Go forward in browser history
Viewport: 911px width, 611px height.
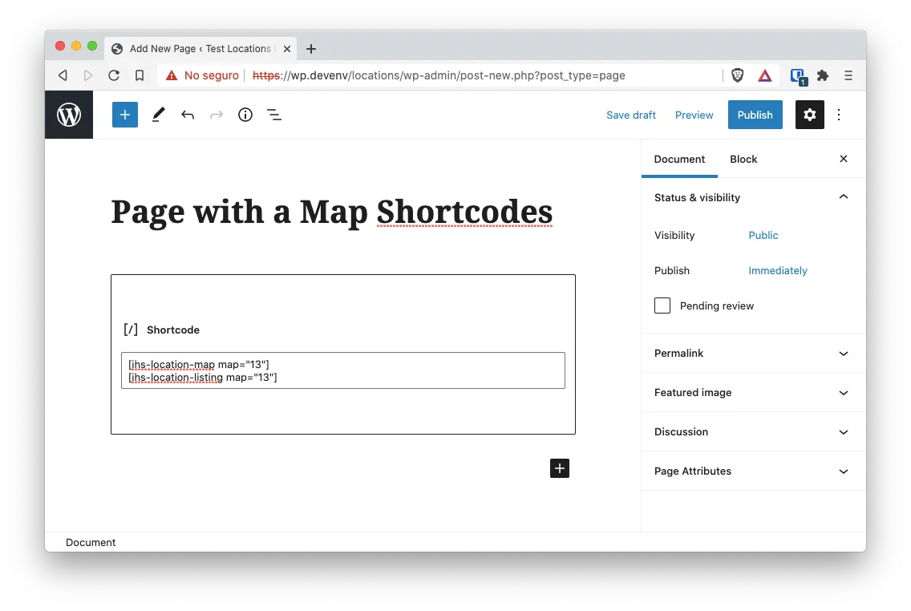pos(87,75)
